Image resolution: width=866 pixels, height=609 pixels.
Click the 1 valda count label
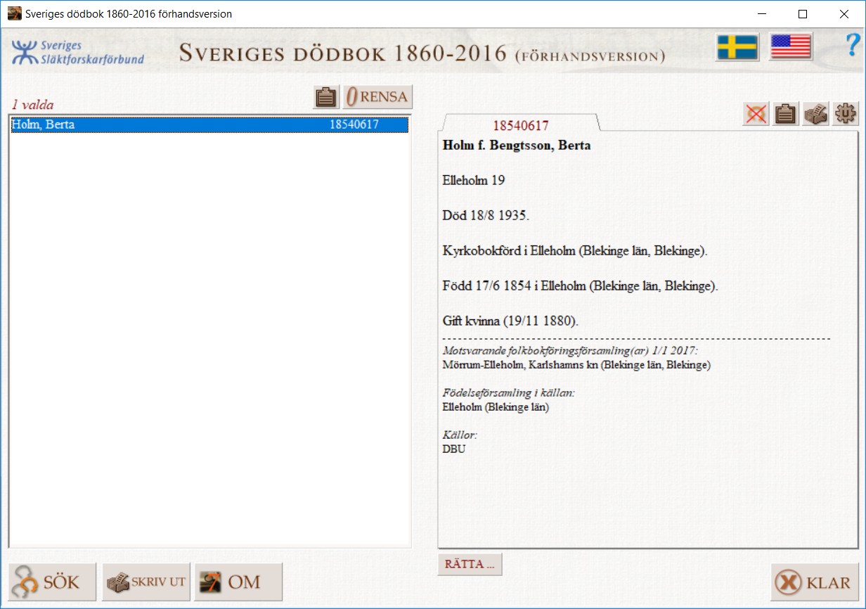(32, 105)
